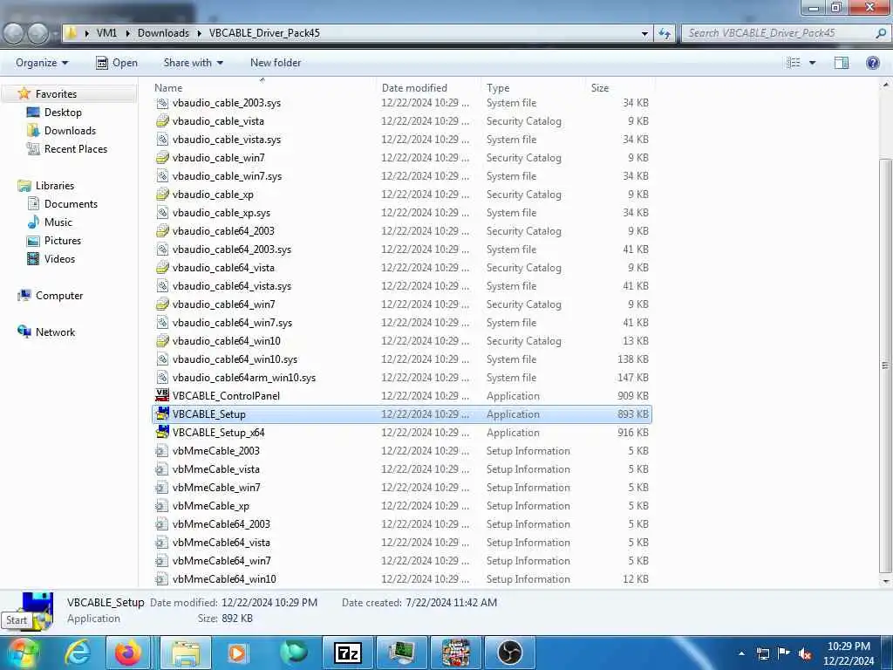The height and width of the screenshot is (670, 893).
Task: Open the Share with dropdown
Action: tap(193, 63)
